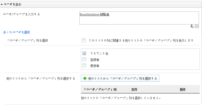Collapse the ユーザを含む section arrow
Screen dimensions: 202x105
[1, 4]
